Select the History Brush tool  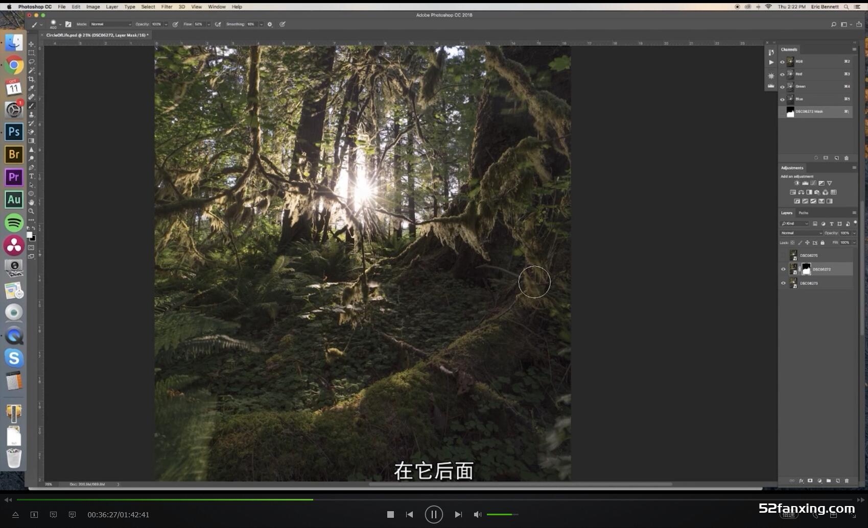31,123
